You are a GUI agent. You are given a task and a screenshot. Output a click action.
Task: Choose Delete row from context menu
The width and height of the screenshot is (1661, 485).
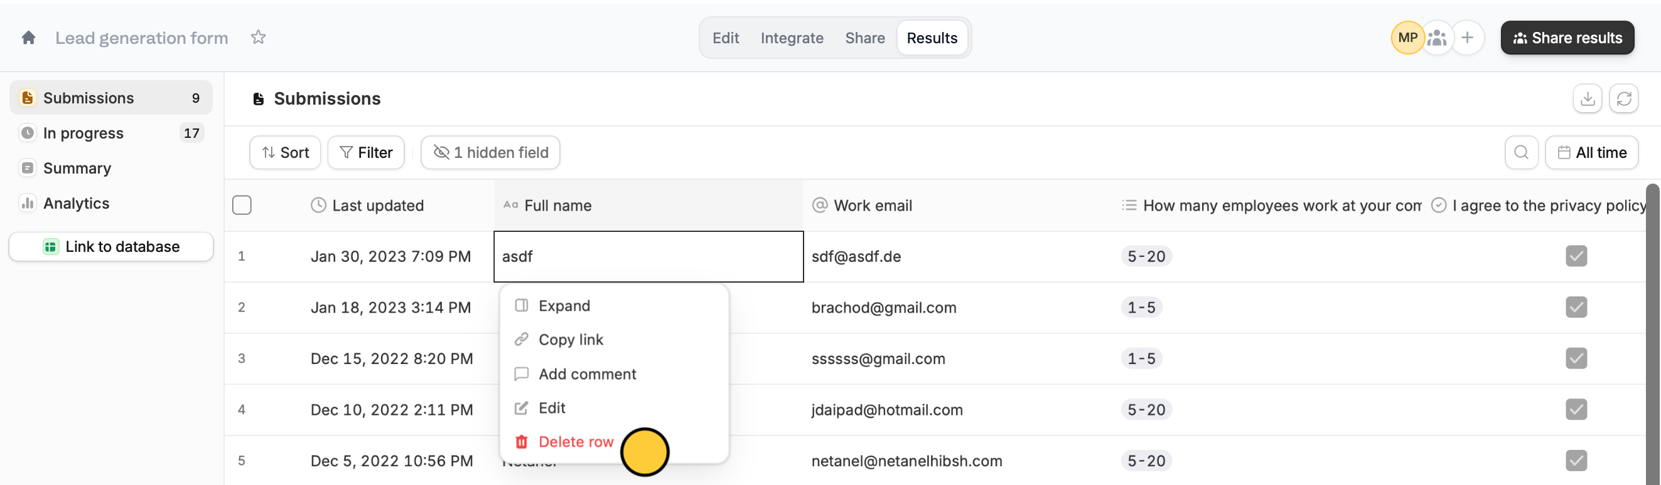[x=564, y=442]
